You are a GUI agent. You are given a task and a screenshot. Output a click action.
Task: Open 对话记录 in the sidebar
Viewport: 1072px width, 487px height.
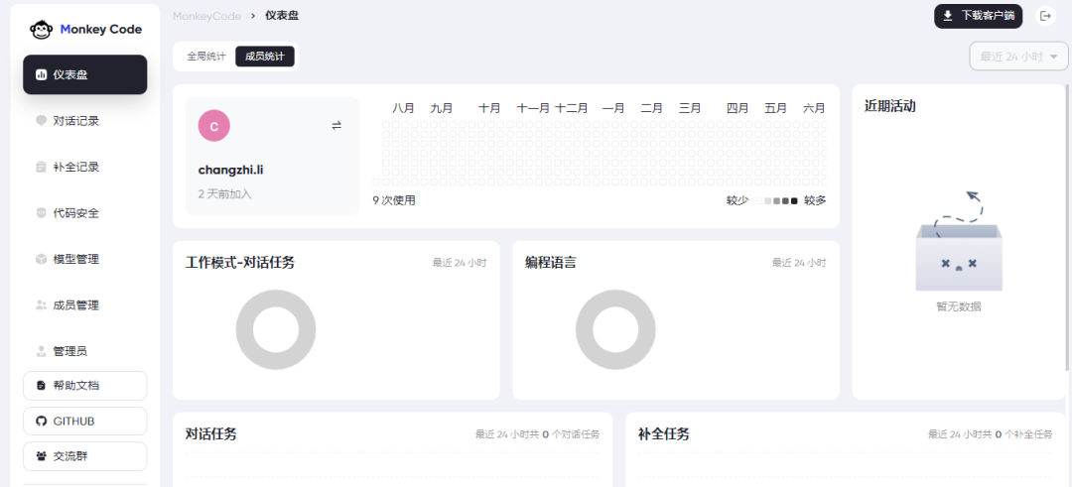(x=84, y=121)
